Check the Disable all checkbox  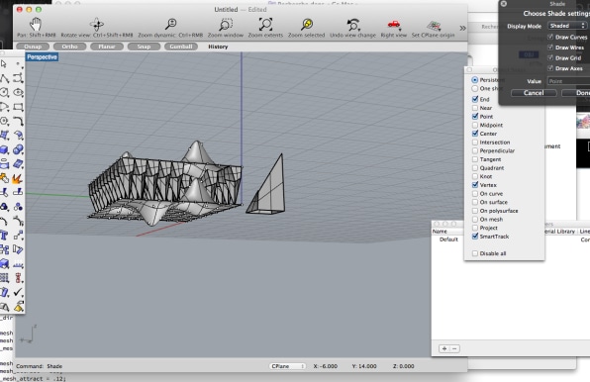(x=475, y=253)
